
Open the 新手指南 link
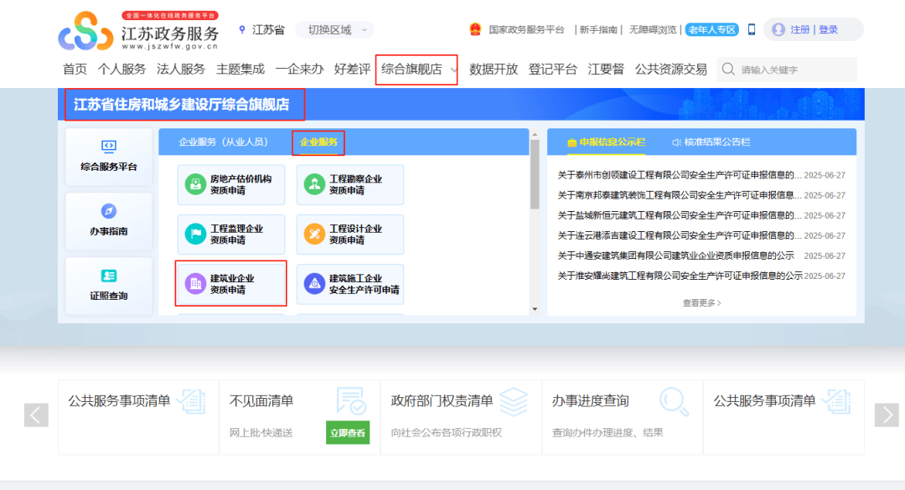(x=598, y=29)
